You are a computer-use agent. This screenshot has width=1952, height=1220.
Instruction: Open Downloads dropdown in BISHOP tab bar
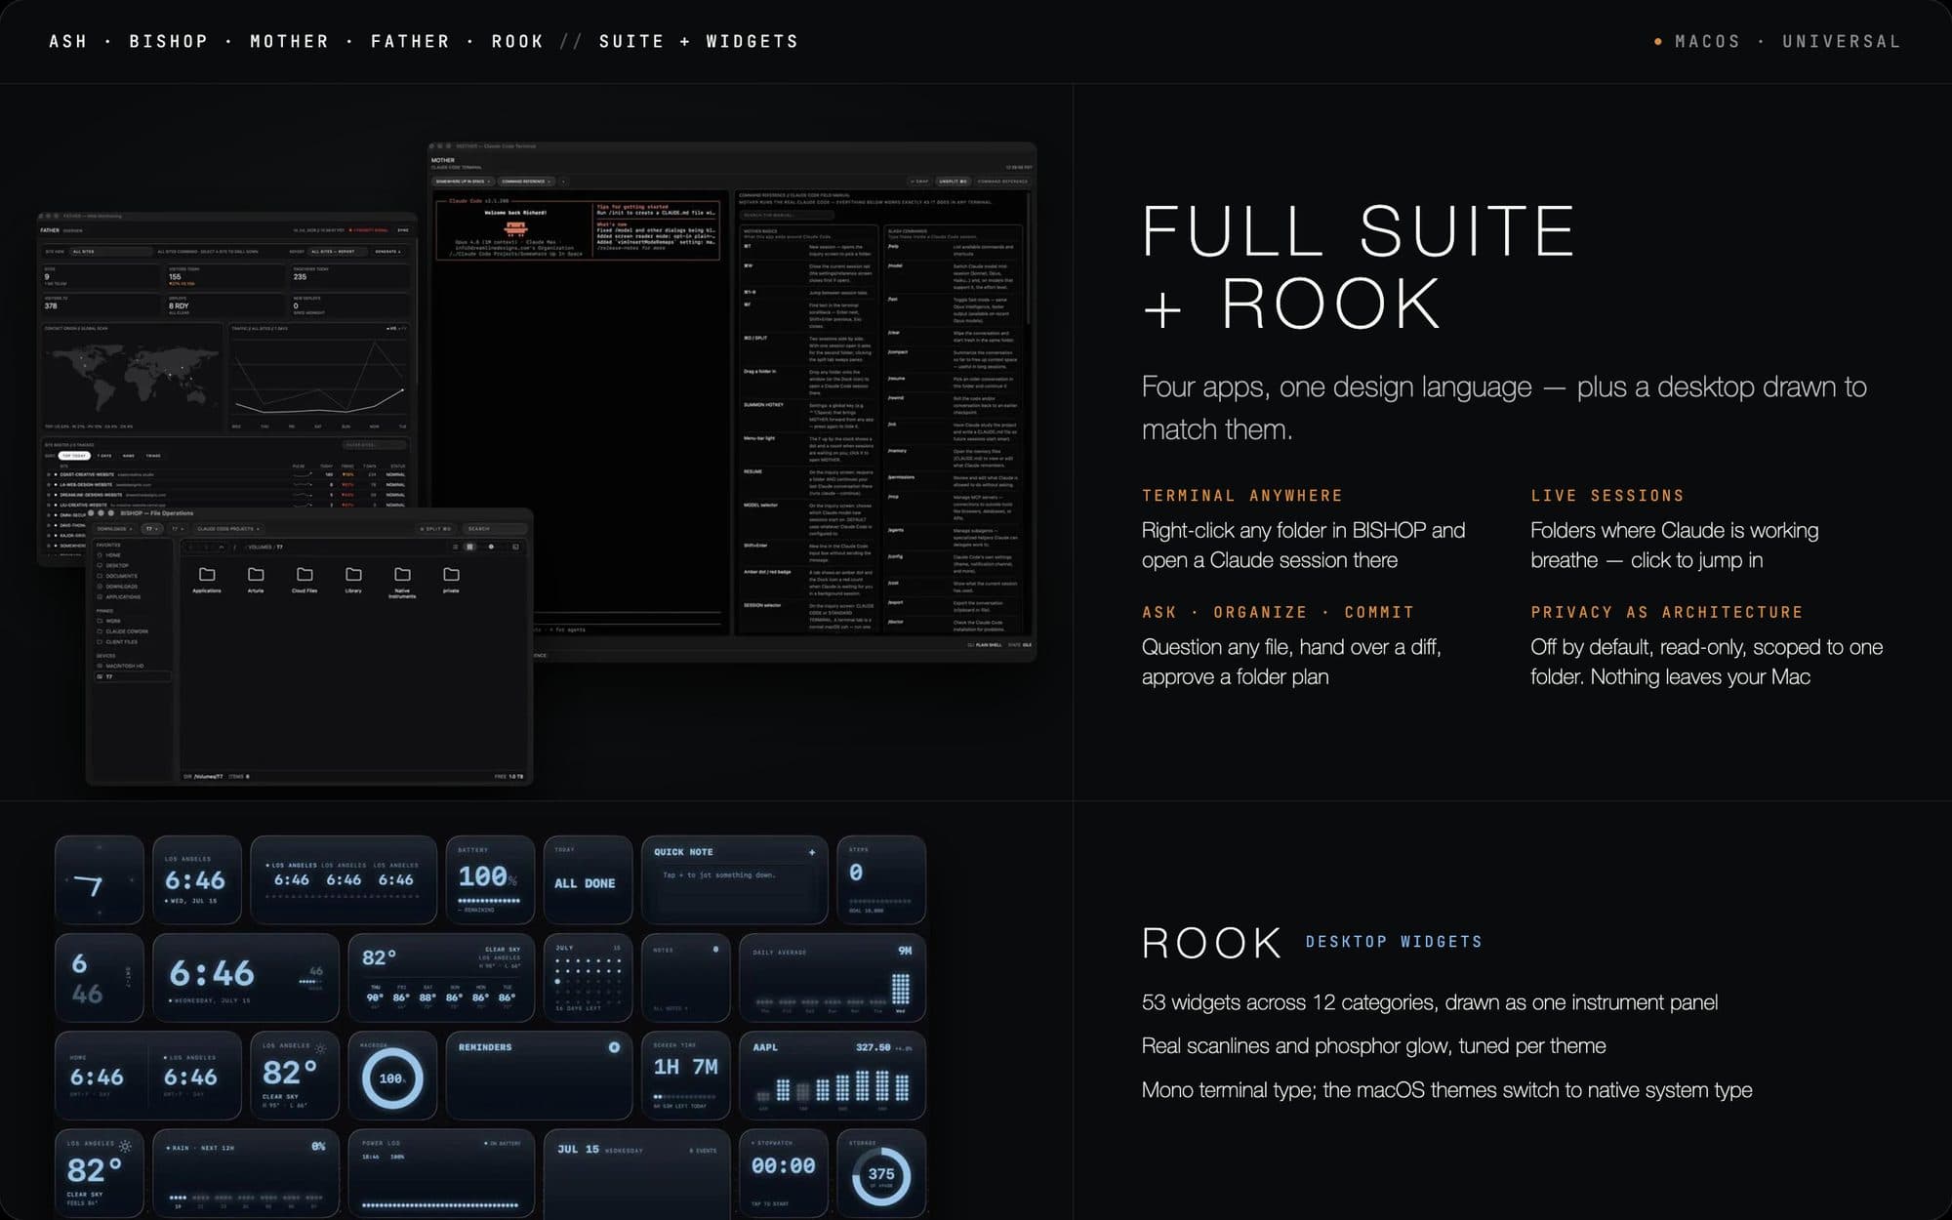(x=114, y=529)
